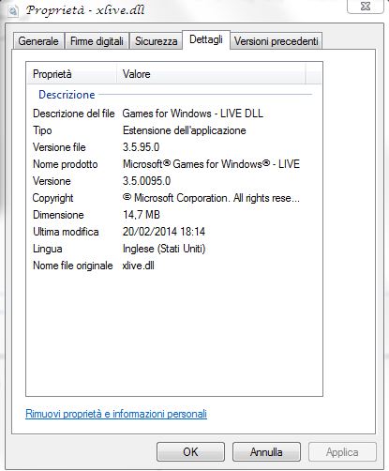389x471 pixels.
Task: Select the Nome prodotto property label
Action: tap(66, 164)
